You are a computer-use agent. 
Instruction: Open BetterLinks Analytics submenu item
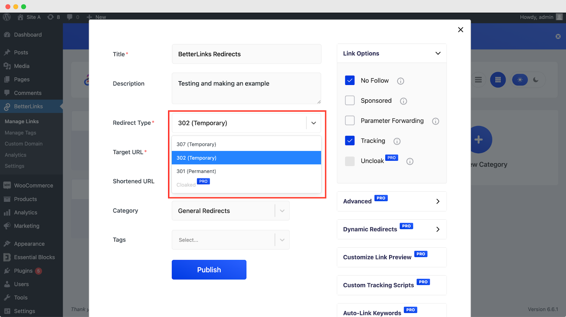pyautogui.click(x=16, y=155)
